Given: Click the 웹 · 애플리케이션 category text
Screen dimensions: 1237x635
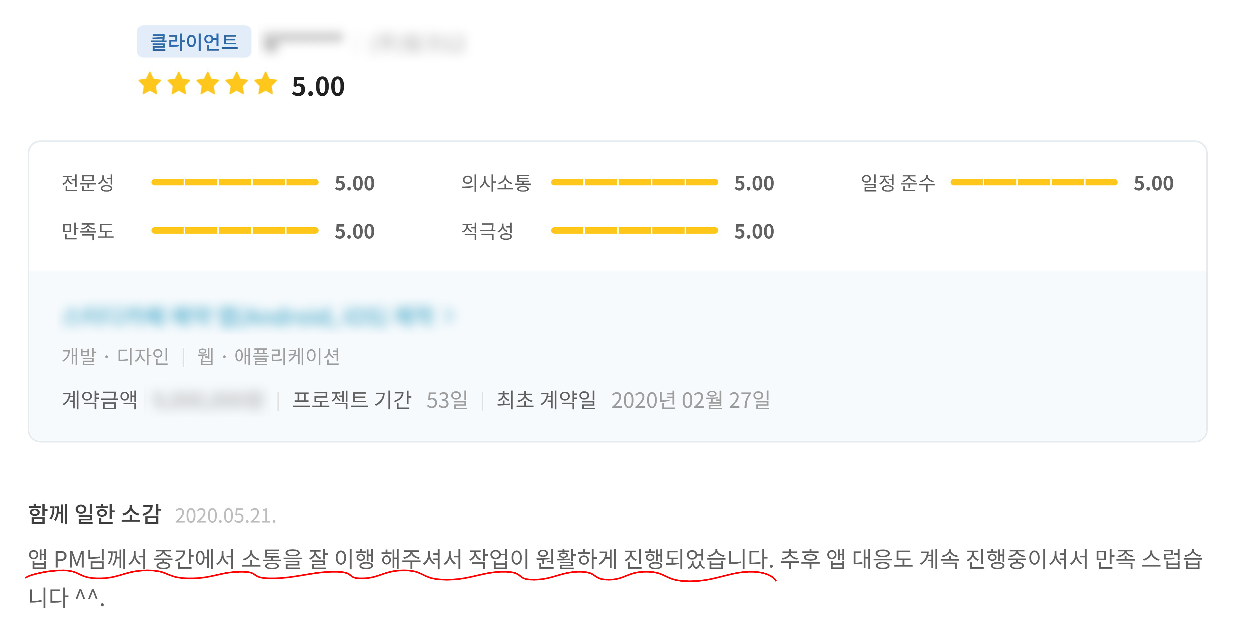Looking at the screenshot, I should (x=268, y=357).
